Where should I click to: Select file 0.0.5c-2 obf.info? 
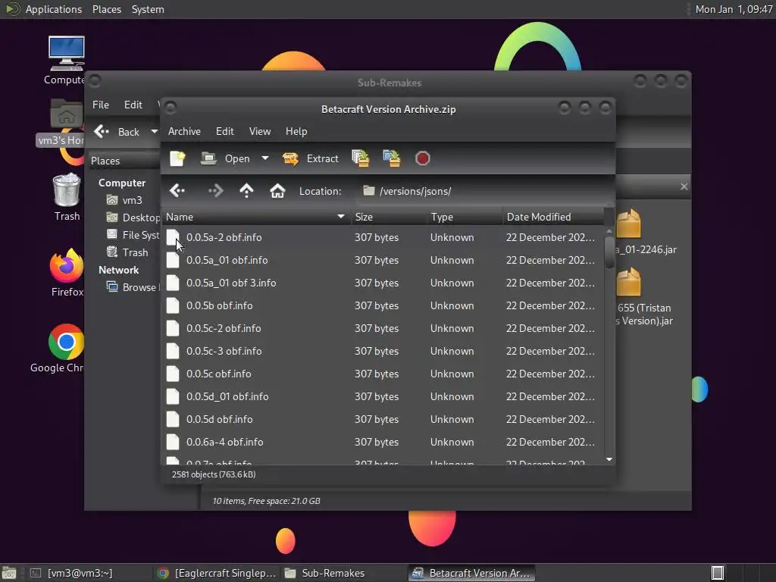[x=383, y=329]
